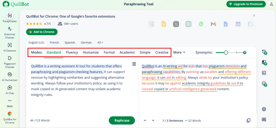Click the phrase 'artificial intelligence-generated' in output
Image resolution: width=276 pixels, height=128 pixels.
193,89
